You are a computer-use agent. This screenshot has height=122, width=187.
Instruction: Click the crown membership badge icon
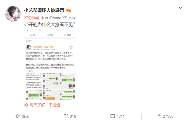pyautogui.click(x=69, y=10)
